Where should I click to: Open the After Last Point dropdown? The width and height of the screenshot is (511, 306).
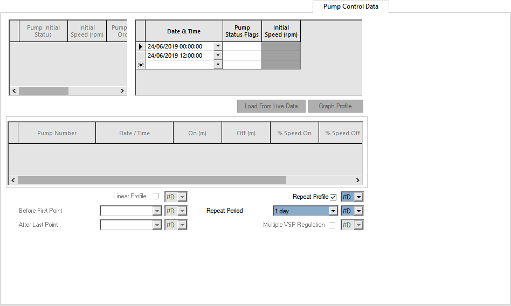tap(157, 225)
